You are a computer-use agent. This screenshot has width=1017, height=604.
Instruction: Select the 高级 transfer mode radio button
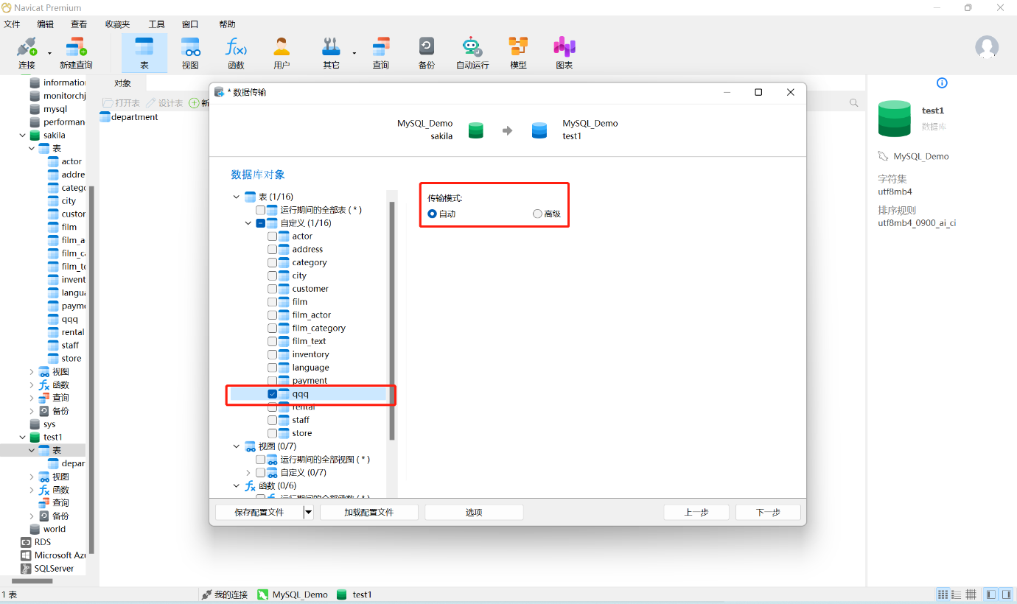pyautogui.click(x=537, y=214)
